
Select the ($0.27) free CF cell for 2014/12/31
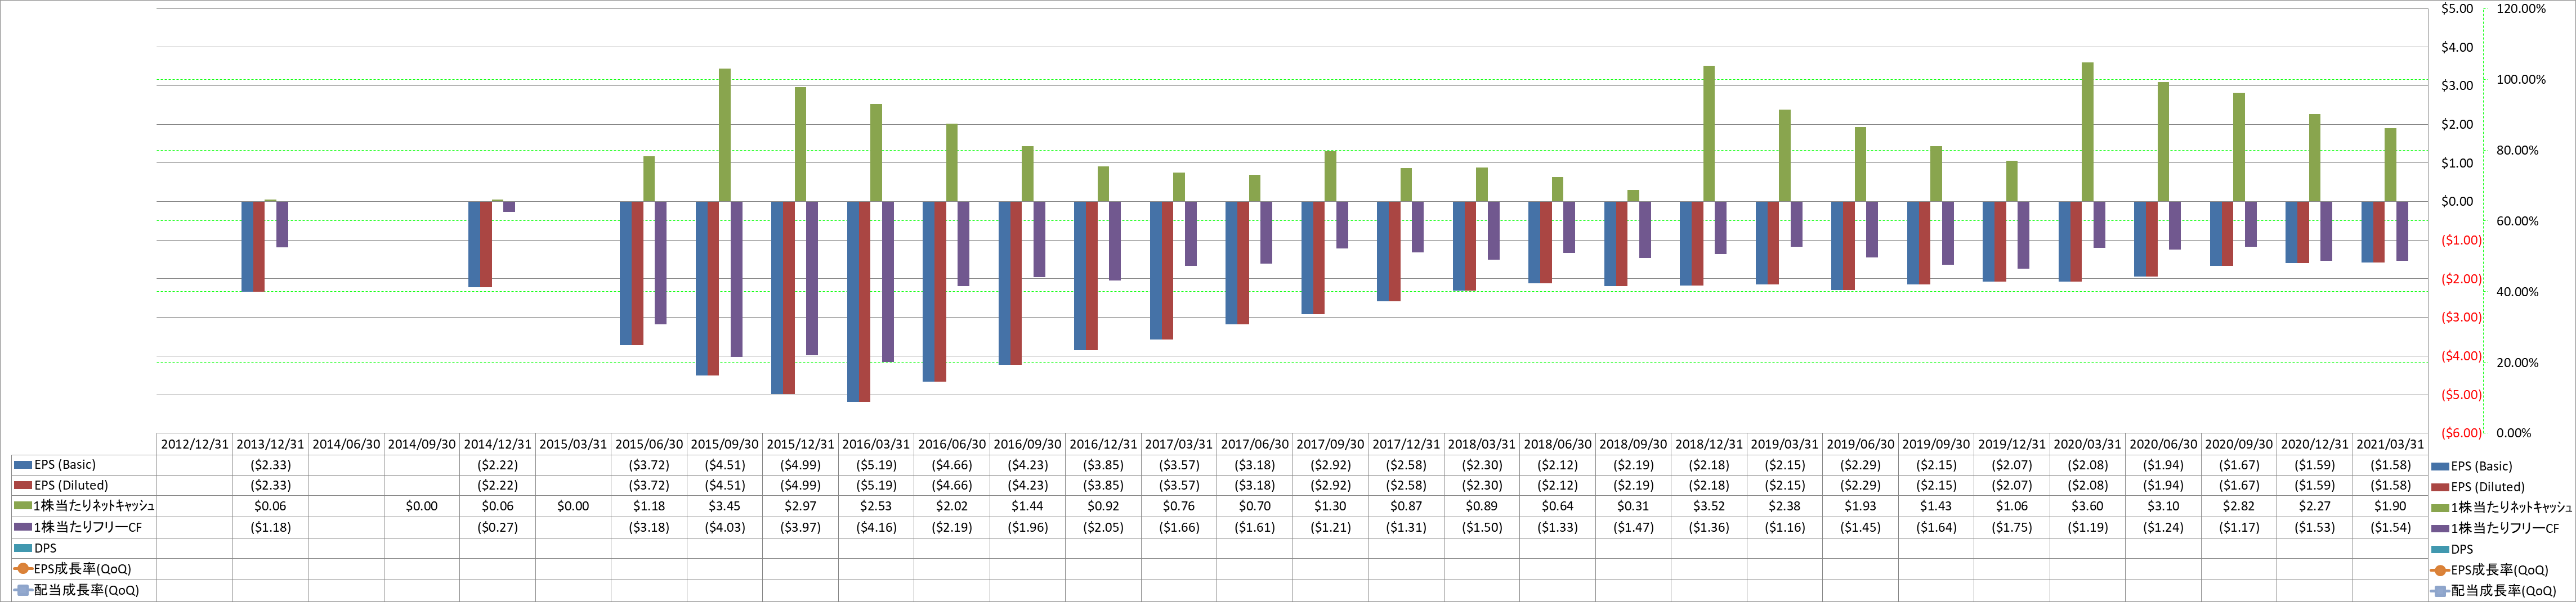[498, 527]
